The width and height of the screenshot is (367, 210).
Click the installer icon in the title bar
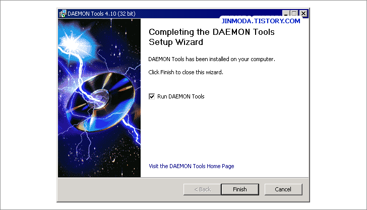tap(63, 14)
